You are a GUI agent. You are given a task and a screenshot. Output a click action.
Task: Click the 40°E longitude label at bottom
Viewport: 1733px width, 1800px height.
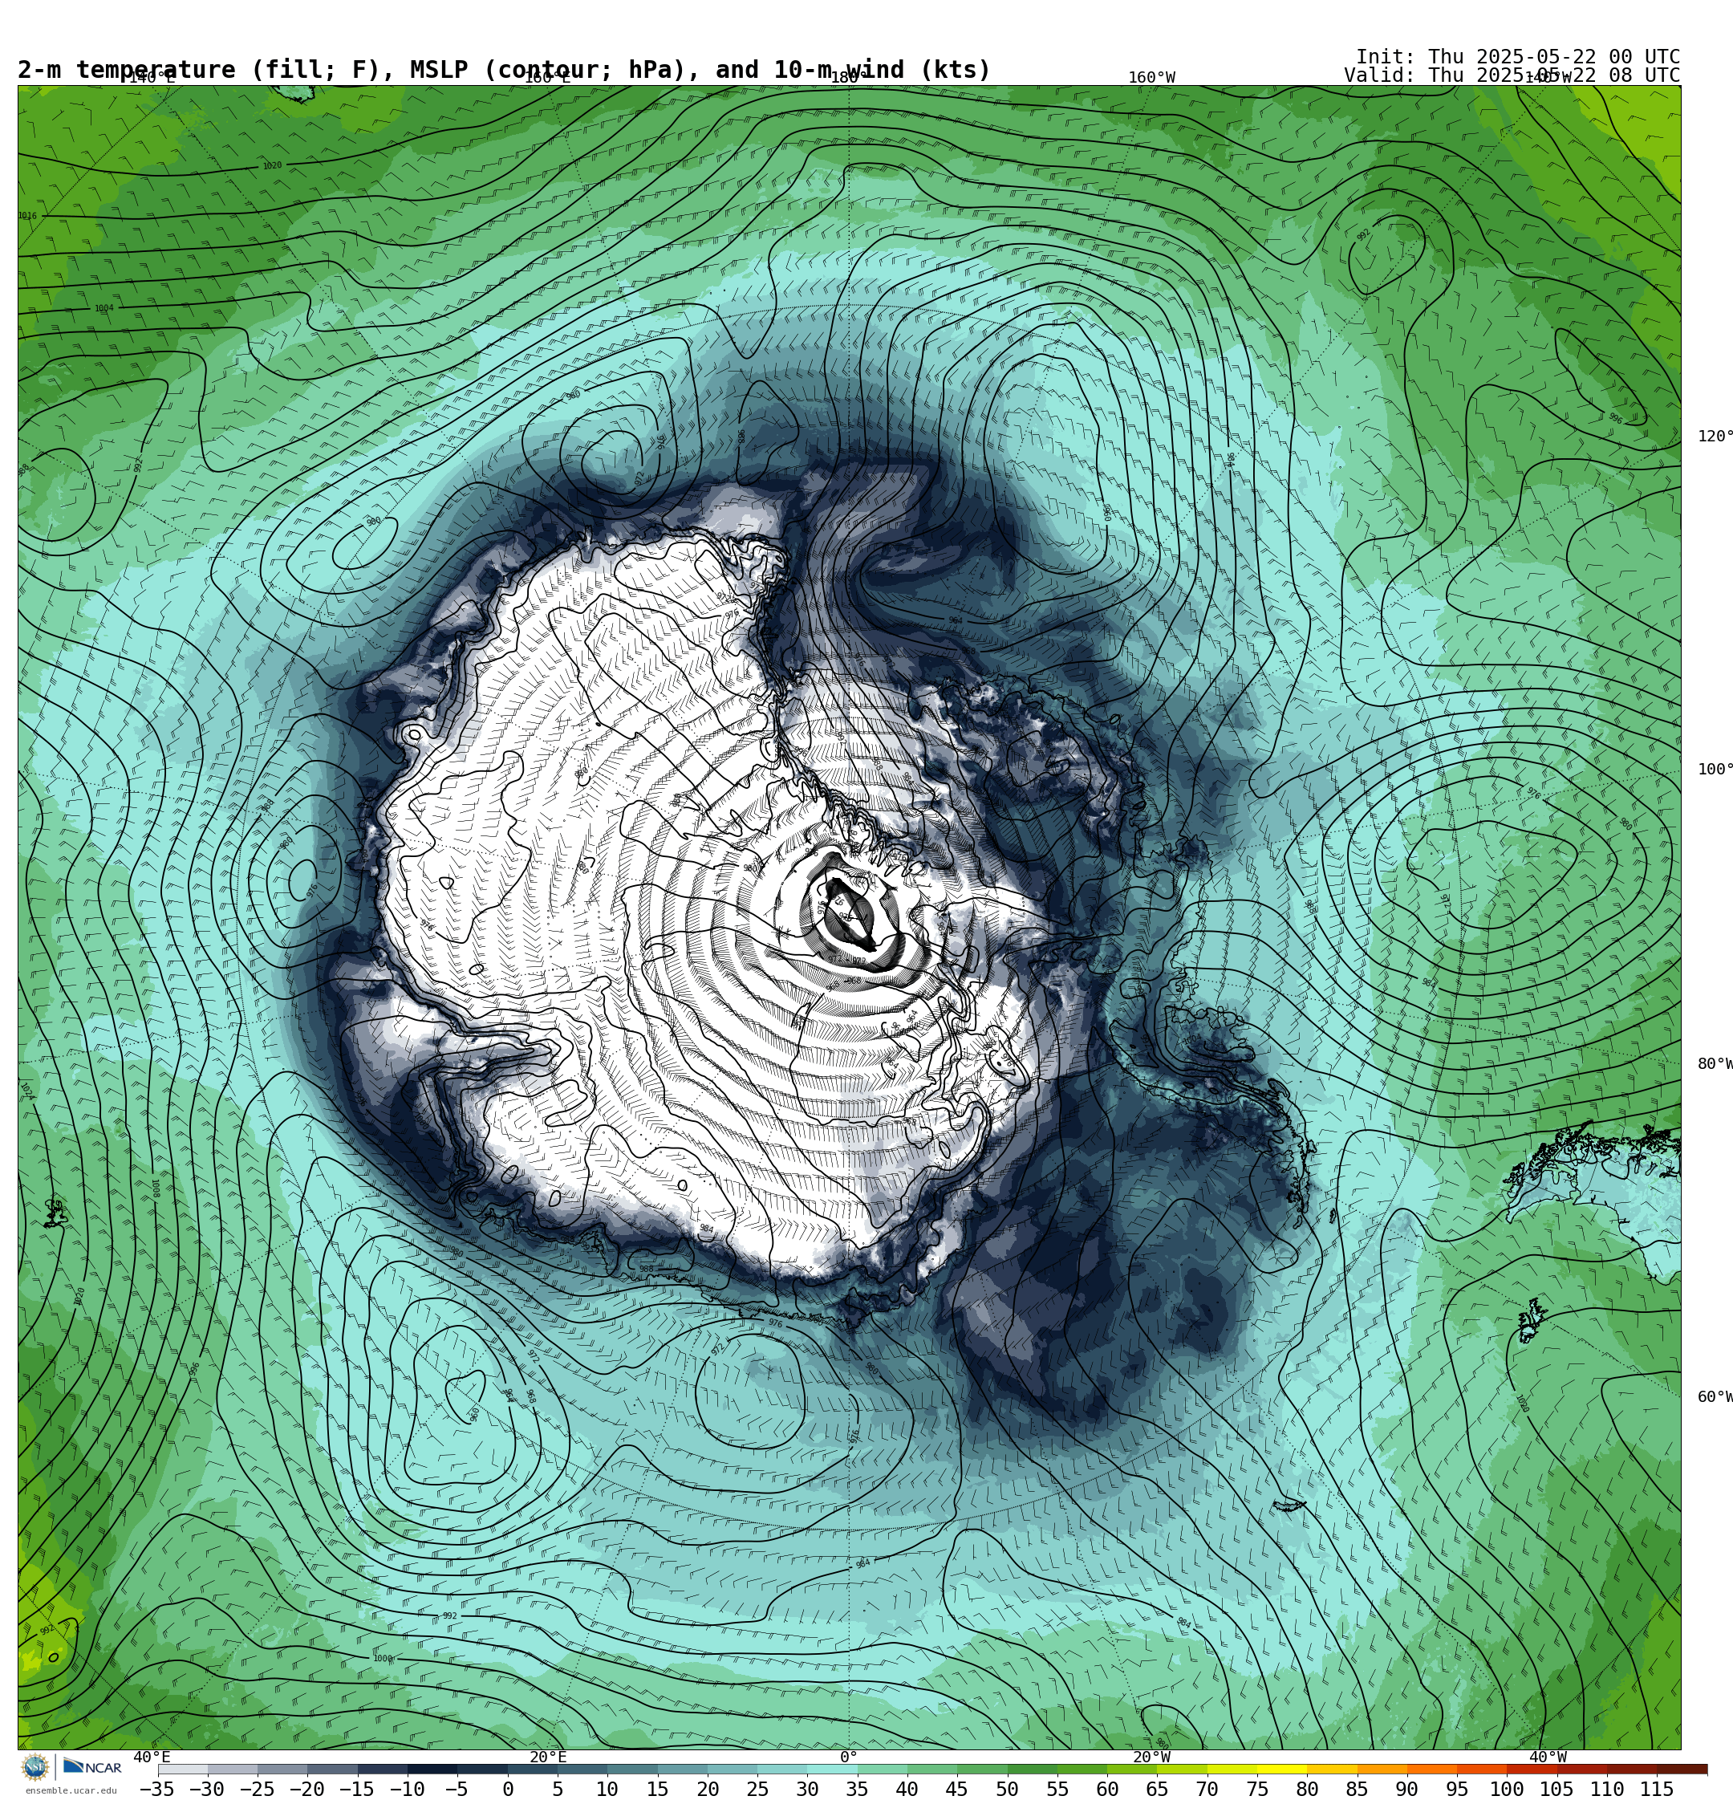tap(152, 1757)
